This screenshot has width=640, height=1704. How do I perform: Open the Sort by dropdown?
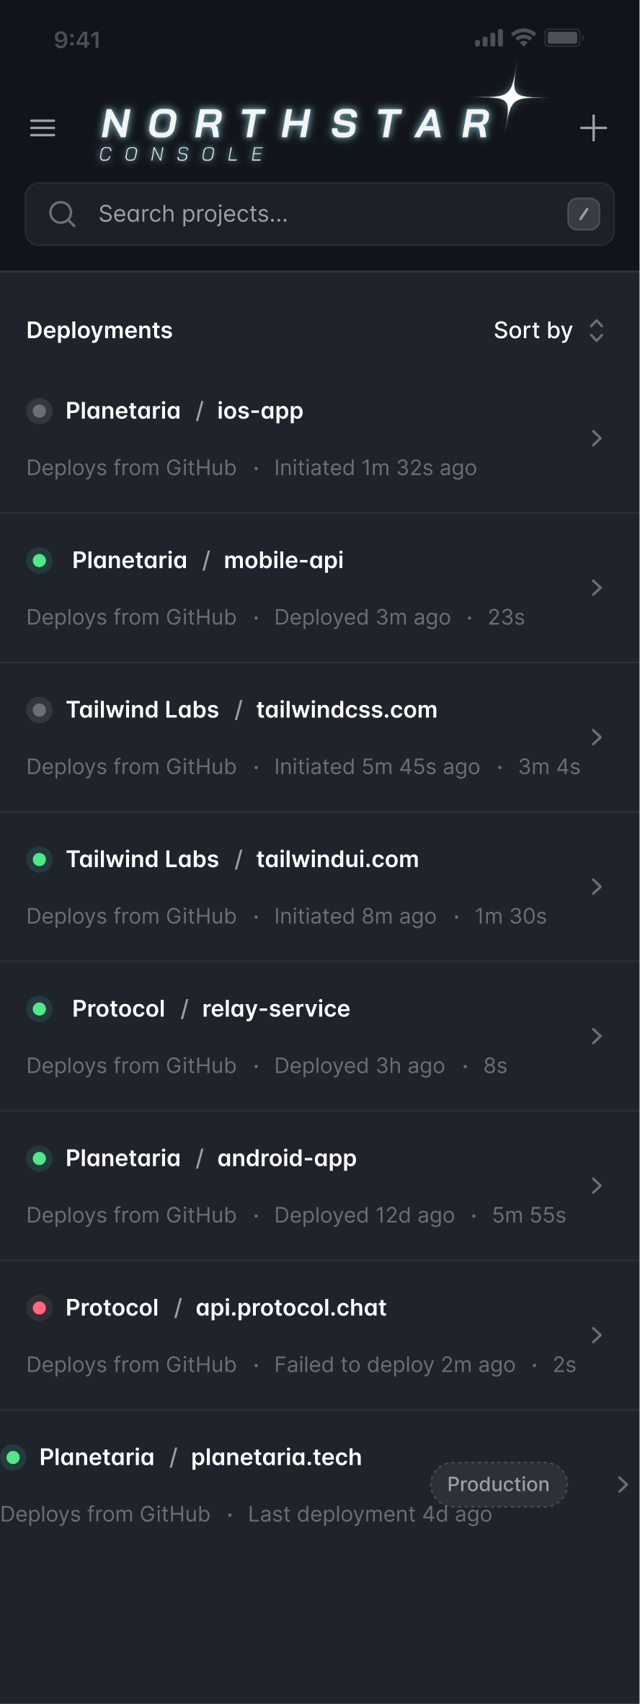548,330
